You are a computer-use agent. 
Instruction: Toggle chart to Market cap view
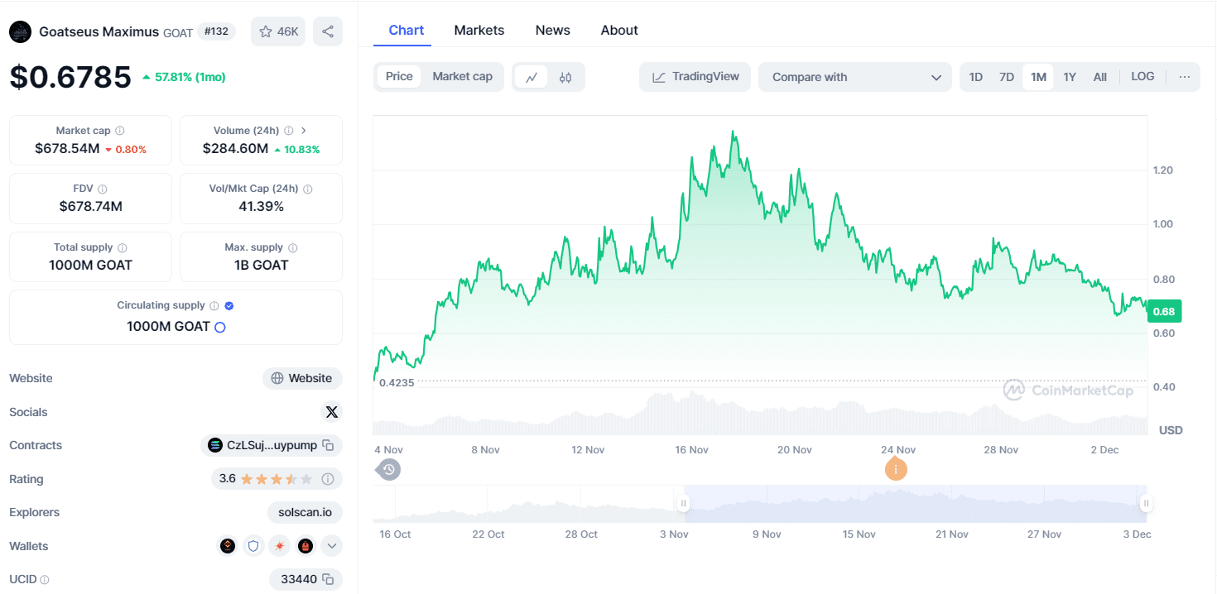pyautogui.click(x=462, y=77)
